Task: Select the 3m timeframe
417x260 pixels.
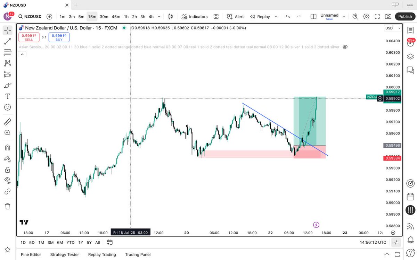Action: (x=72, y=17)
